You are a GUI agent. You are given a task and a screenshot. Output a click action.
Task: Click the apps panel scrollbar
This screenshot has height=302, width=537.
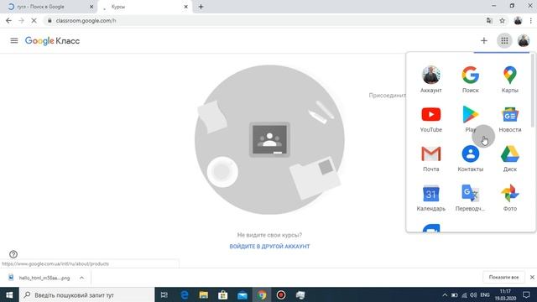click(x=532, y=90)
